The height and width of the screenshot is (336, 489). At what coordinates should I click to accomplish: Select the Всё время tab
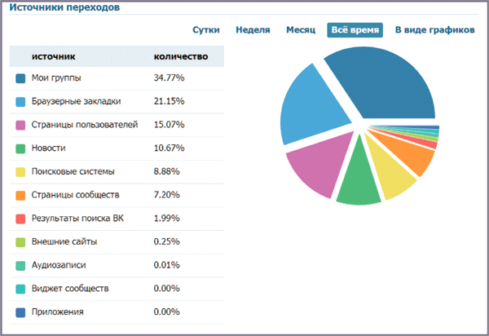click(x=355, y=30)
